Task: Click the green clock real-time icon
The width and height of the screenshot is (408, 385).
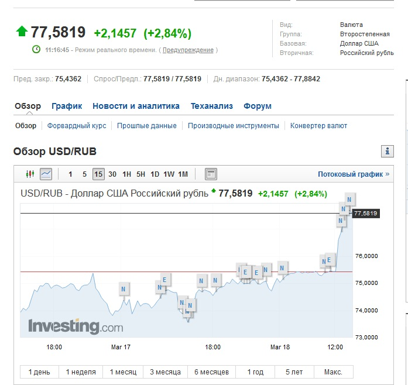Action: coord(36,50)
